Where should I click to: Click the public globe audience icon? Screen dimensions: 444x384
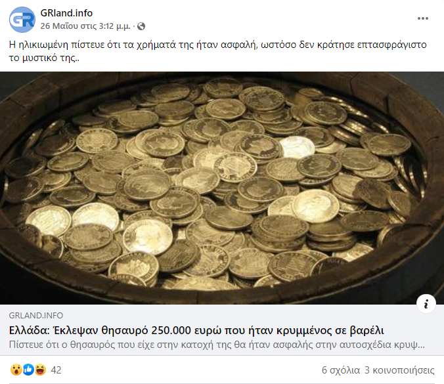[141, 26]
